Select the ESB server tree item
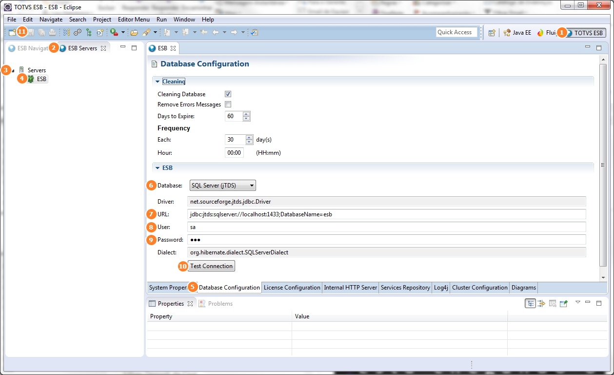 38,79
